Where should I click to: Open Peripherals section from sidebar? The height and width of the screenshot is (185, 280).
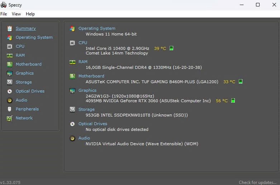tap(27, 109)
